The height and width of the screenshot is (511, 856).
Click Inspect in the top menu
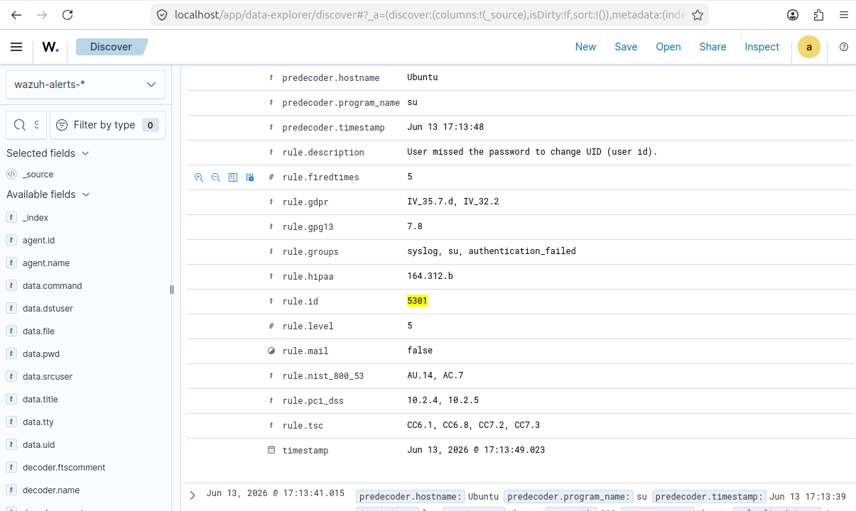tap(762, 47)
